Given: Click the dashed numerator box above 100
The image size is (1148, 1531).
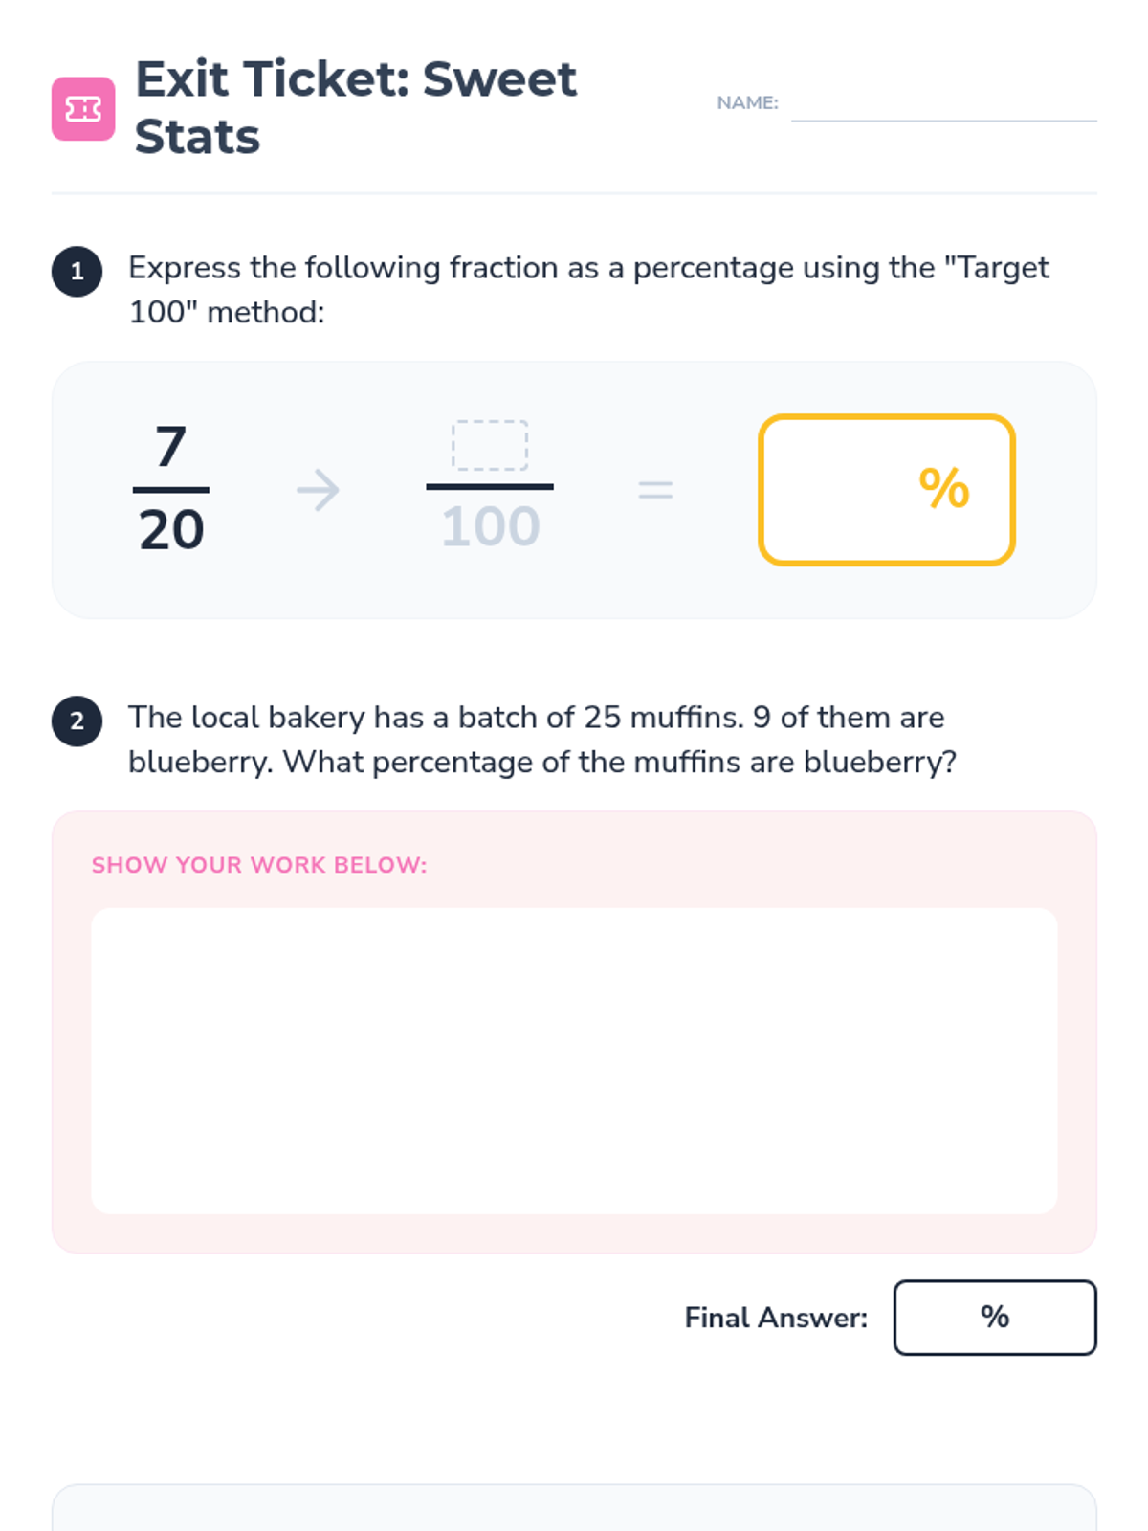Looking at the screenshot, I should pyautogui.click(x=490, y=445).
